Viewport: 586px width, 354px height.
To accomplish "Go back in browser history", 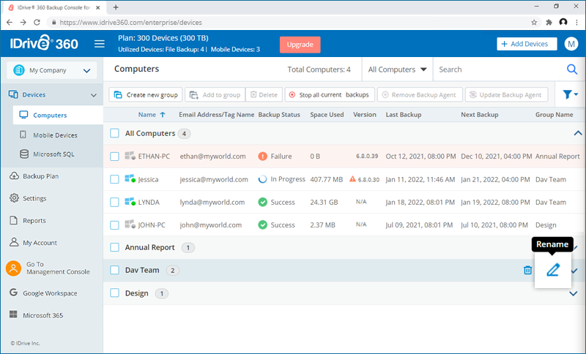I will 10,23.
